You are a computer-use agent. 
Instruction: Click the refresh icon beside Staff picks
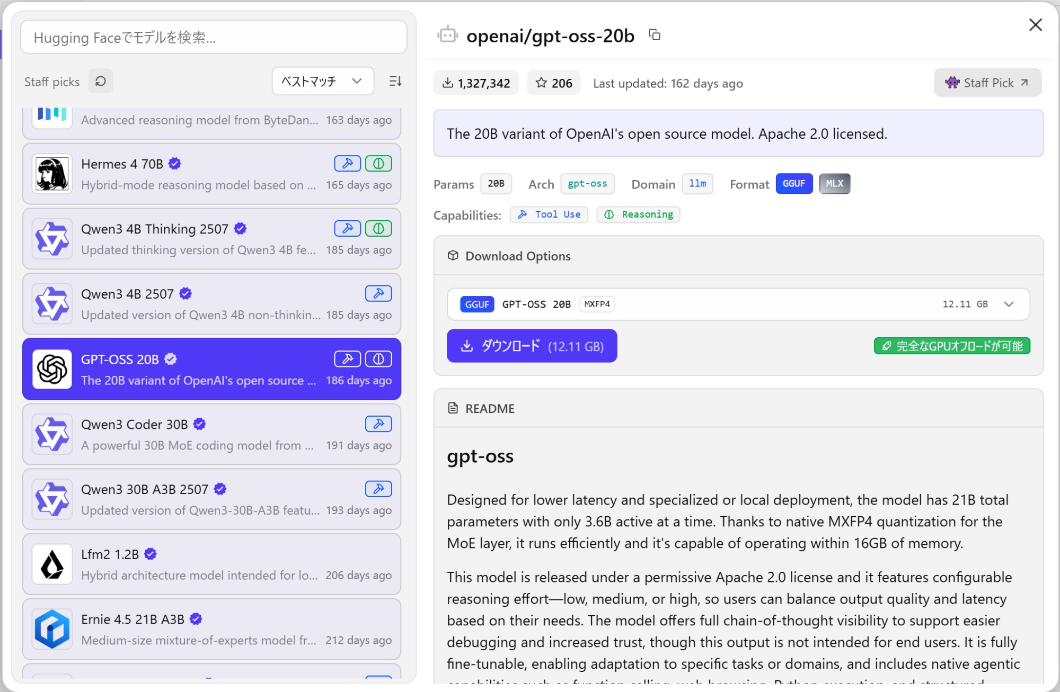[101, 81]
